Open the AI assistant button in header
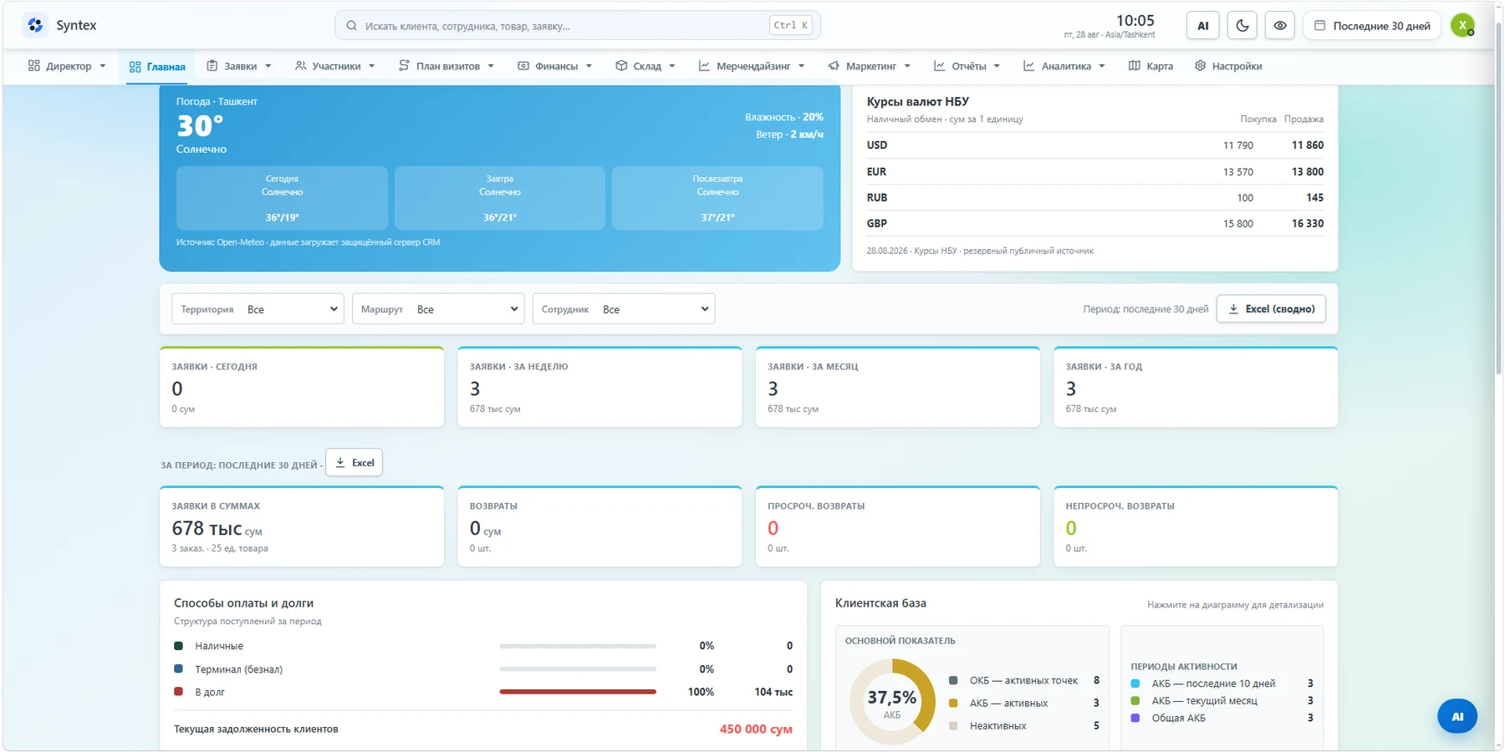 [x=1203, y=25]
